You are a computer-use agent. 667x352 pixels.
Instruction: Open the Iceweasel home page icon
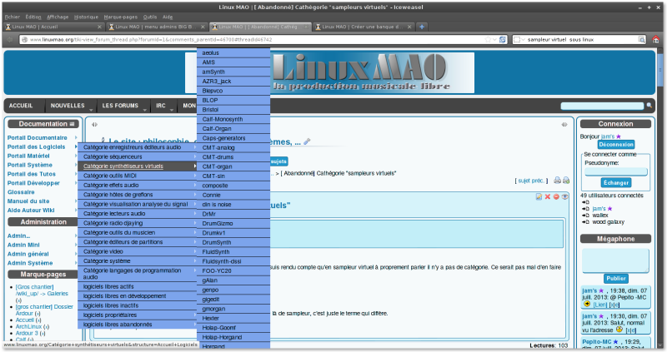click(x=655, y=39)
